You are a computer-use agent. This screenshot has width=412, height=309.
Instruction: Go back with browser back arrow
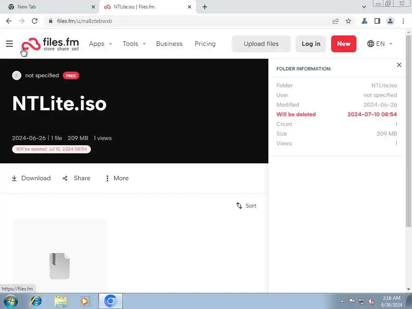pyautogui.click(x=9, y=21)
